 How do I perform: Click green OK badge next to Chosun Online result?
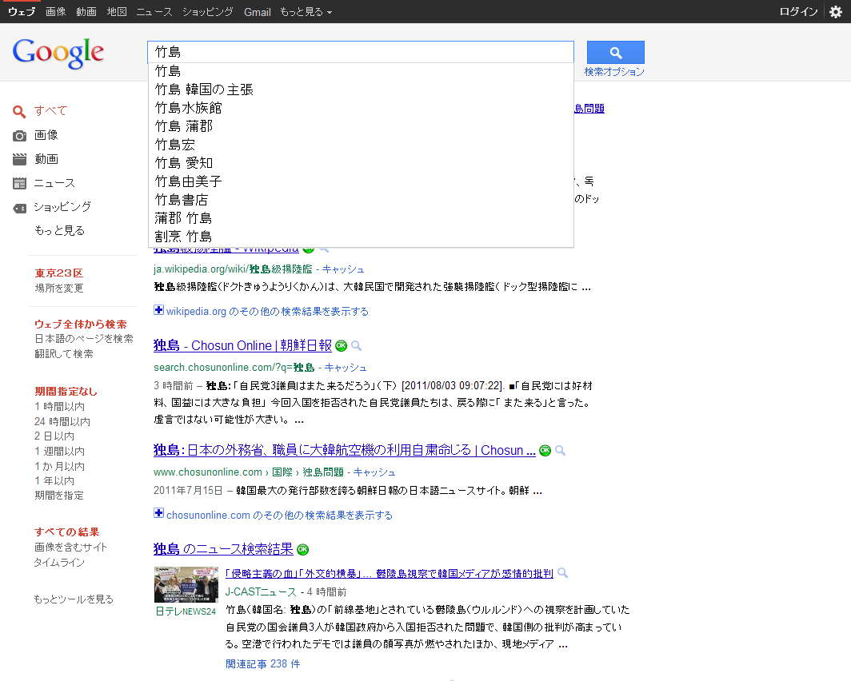[341, 345]
